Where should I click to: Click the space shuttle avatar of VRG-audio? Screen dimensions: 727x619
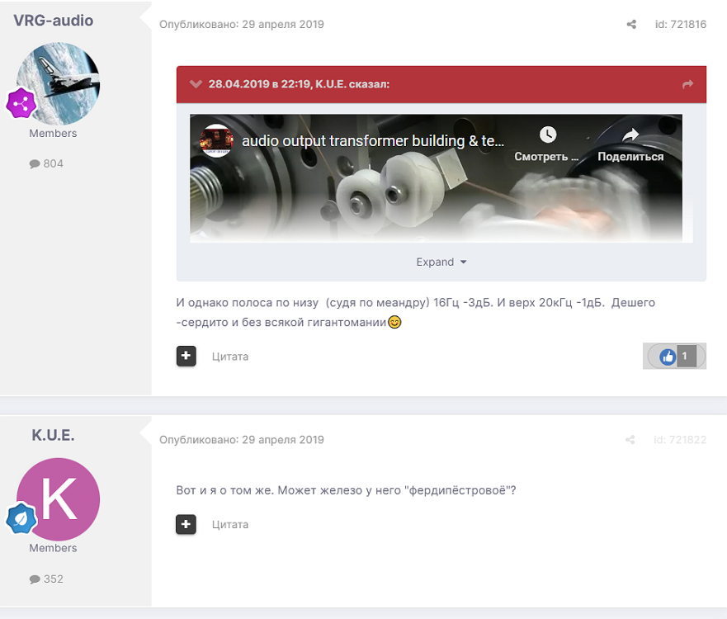click(x=59, y=83)
